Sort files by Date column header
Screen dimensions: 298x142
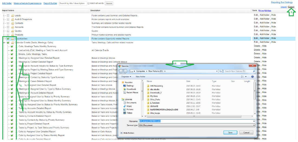click(x=188, y=81)
